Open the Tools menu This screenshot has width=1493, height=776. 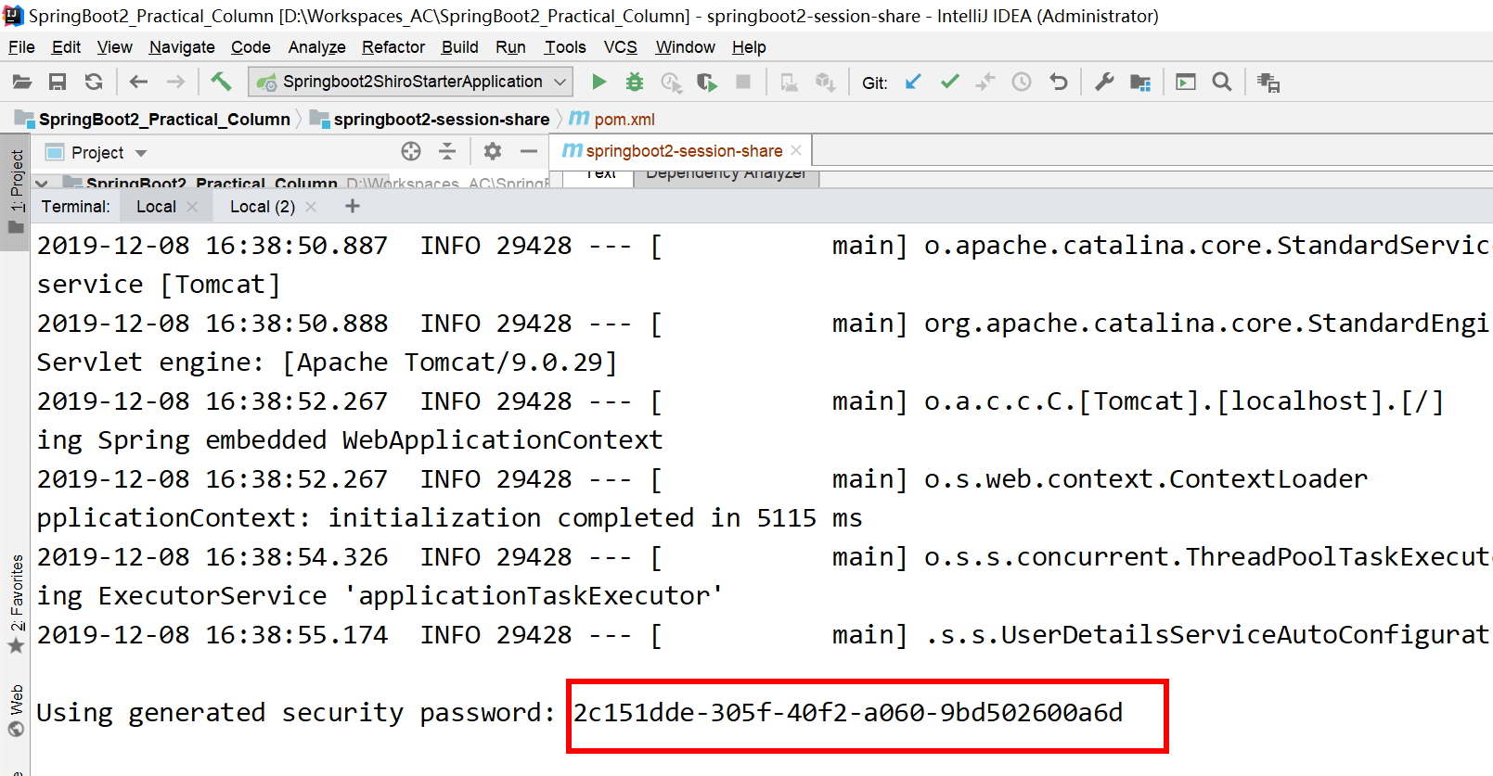tap(565, 47)
